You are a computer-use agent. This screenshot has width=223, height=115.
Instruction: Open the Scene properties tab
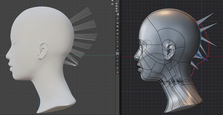[117, 34]
